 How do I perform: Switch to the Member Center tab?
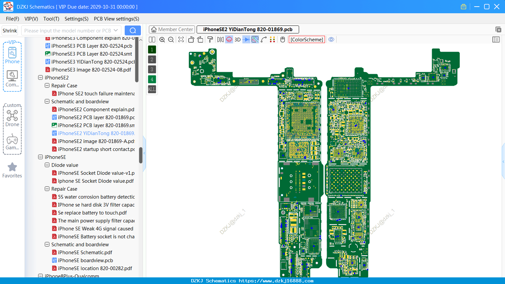[172, 29]
